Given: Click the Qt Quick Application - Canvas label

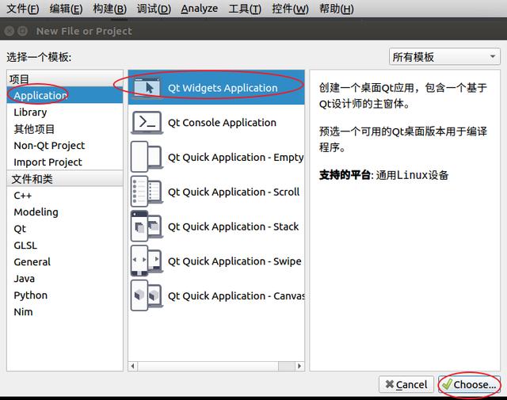Looking at the screenshot, I should [x=236, y=296].
